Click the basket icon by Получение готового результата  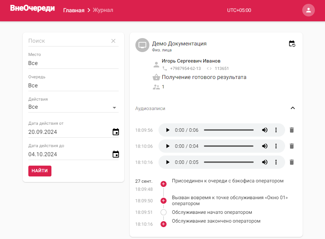click(x=156, y=77)
